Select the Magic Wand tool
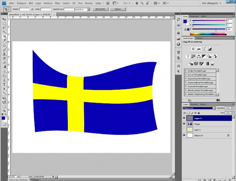 pos(4,32)
